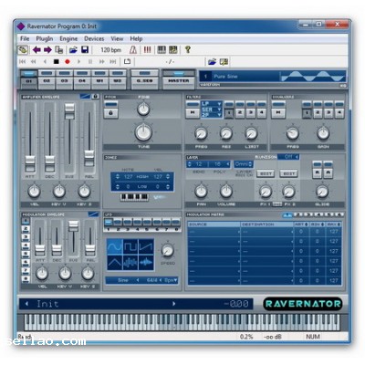The width and height of the screenshot is (365, 365).
Task: Click the purple forward arrow toolbar icon
Action: click(47, 49)
